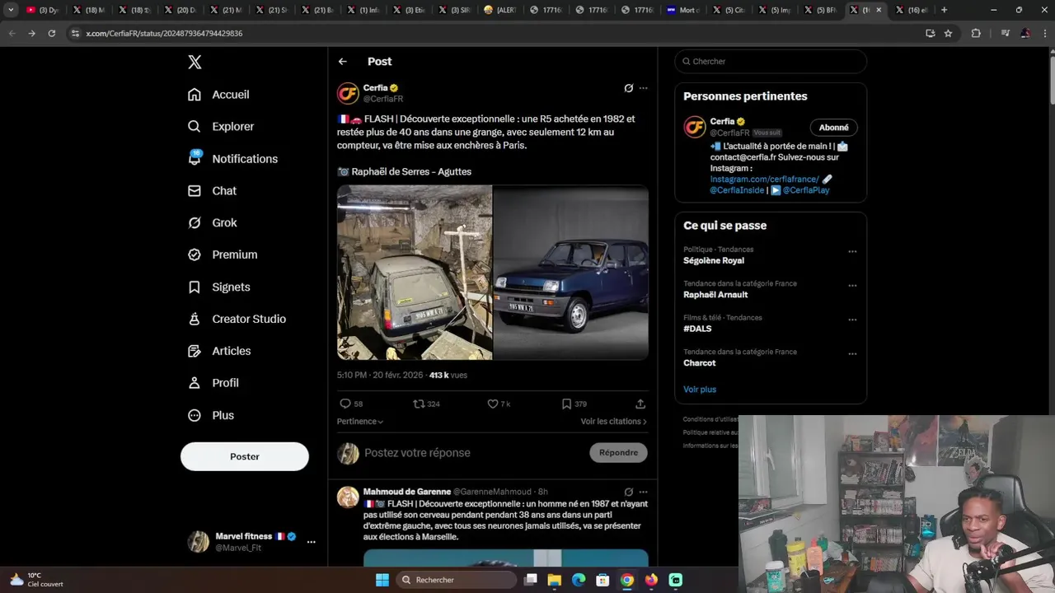Open options for Raphaël Arnault trend
Viewport: 1055px width, 593px height.
click(852, 286)
